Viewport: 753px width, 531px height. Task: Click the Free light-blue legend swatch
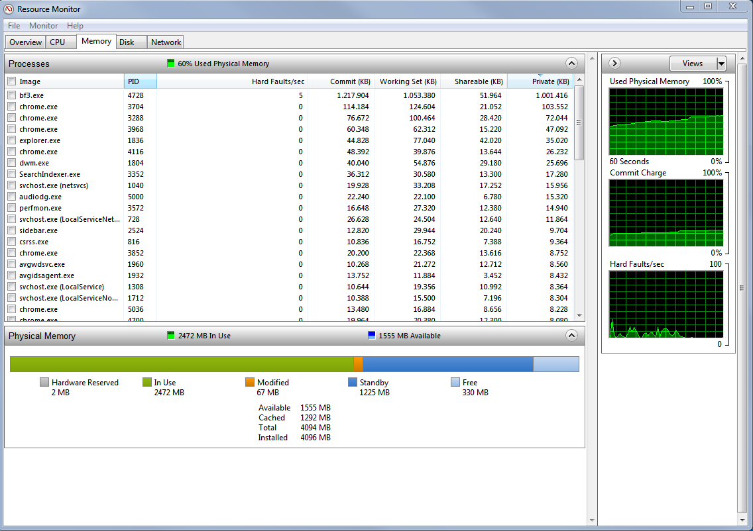click(455, 382)
